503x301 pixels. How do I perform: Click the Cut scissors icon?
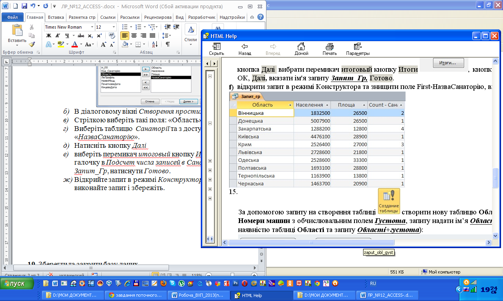pyautogui.click(x=32, y=27)
